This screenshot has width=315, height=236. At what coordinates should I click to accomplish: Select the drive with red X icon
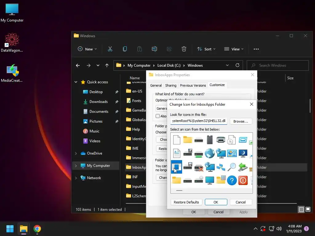click(x=199, y=167)
